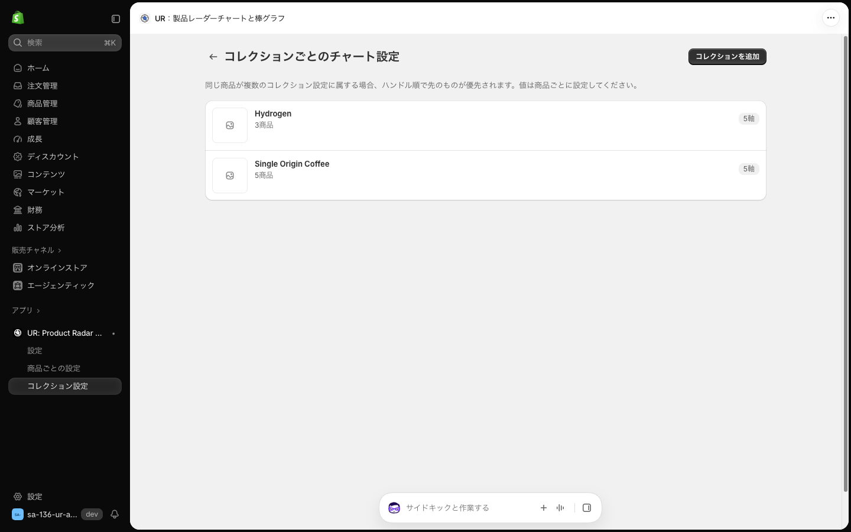851x532 pixels.
Task: Go back with the left arrow
Action: click(213, 57)
